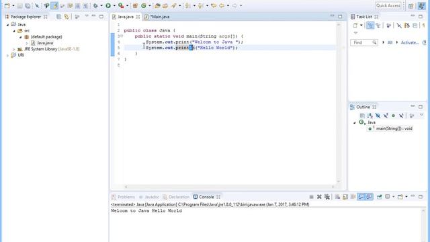Viewport: 430px width, 242px height.
Task: Toggle Focus on Workweek in Task List
Action: tap(388, 26)
